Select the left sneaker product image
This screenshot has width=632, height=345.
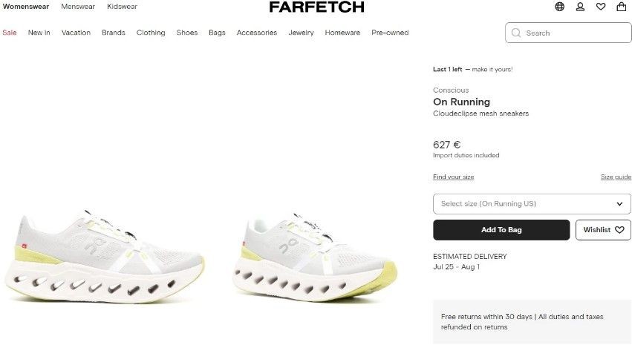click(x=105, y=256)
